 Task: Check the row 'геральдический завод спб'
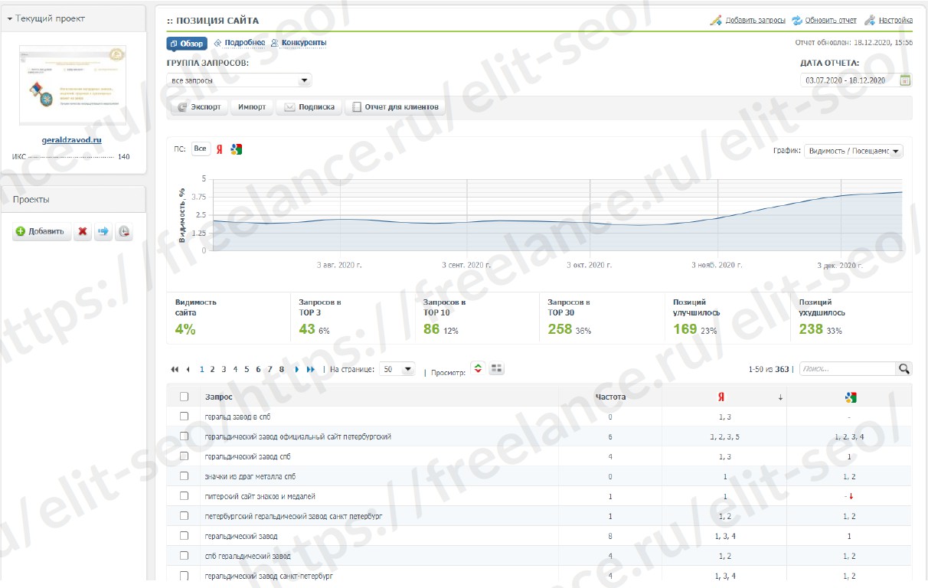coord(184,456)
